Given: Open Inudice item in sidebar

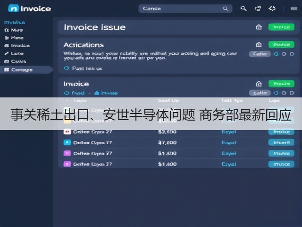Looking at the screenshot, I should [17, 45].
